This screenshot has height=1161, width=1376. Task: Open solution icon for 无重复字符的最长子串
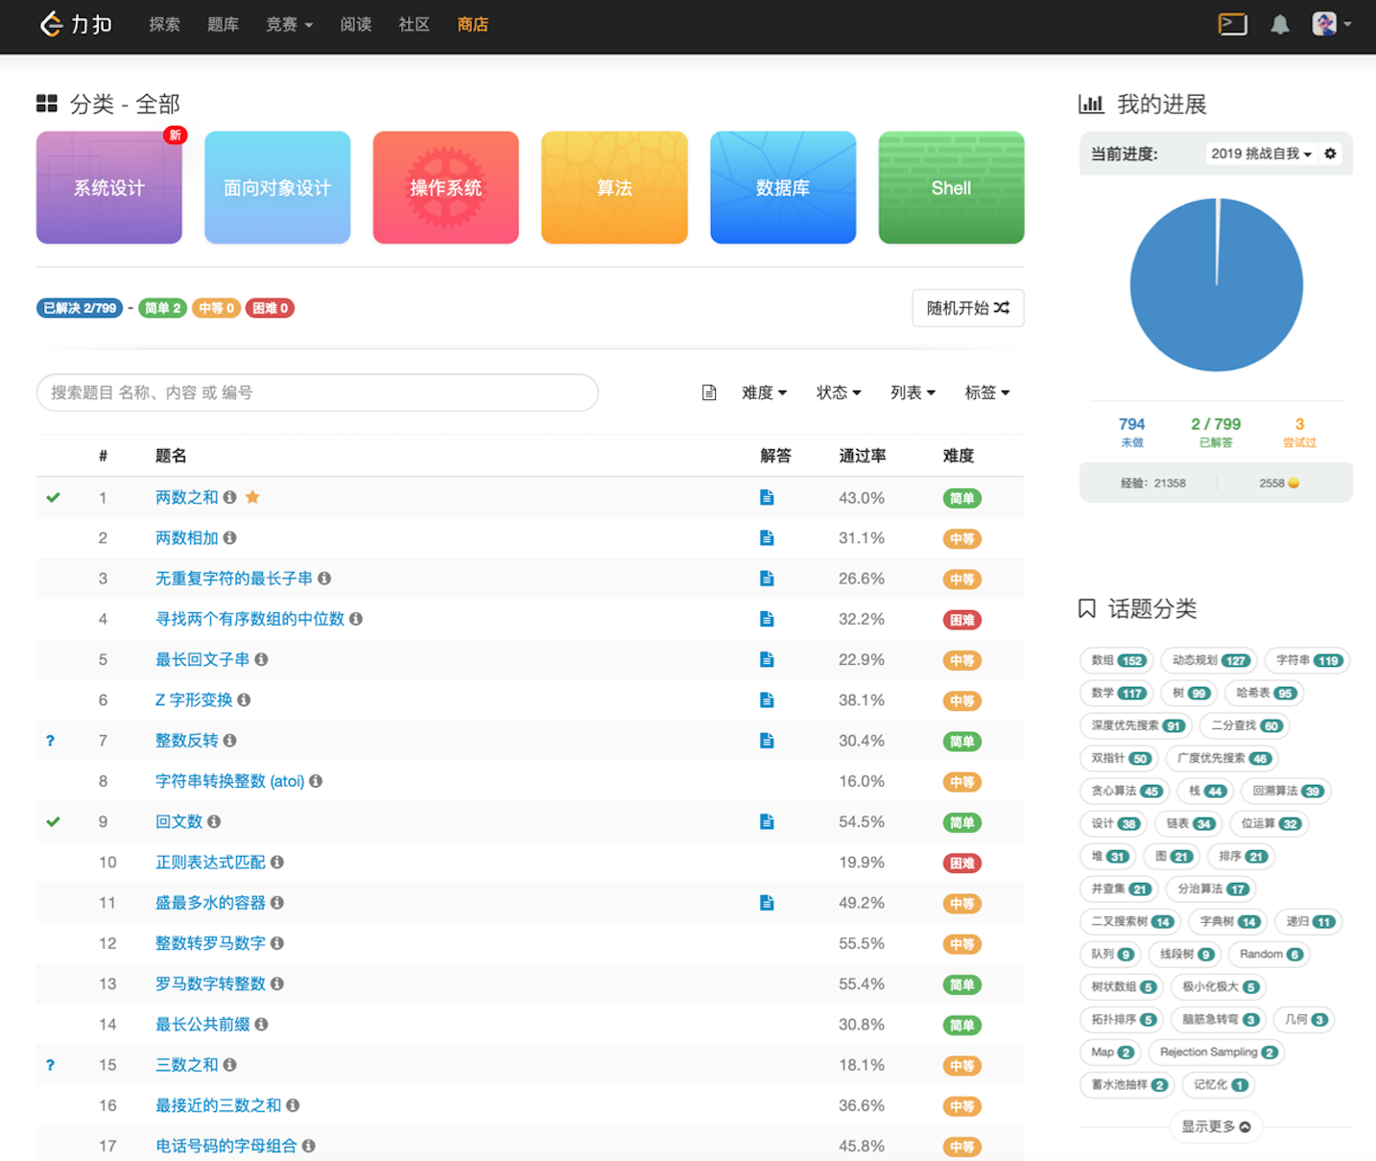tap(767, 579)
